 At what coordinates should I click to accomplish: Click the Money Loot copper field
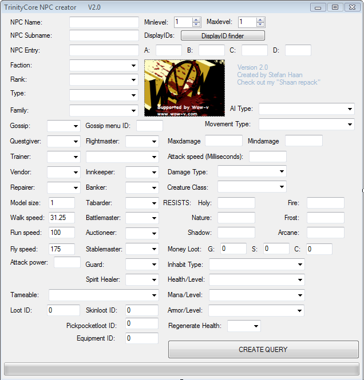(319, 249)
